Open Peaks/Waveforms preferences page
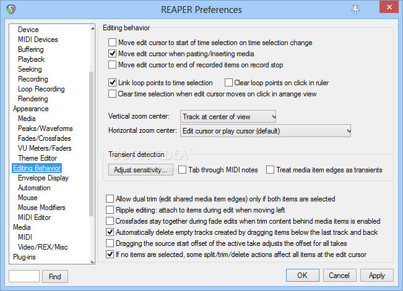 point(45,129)
